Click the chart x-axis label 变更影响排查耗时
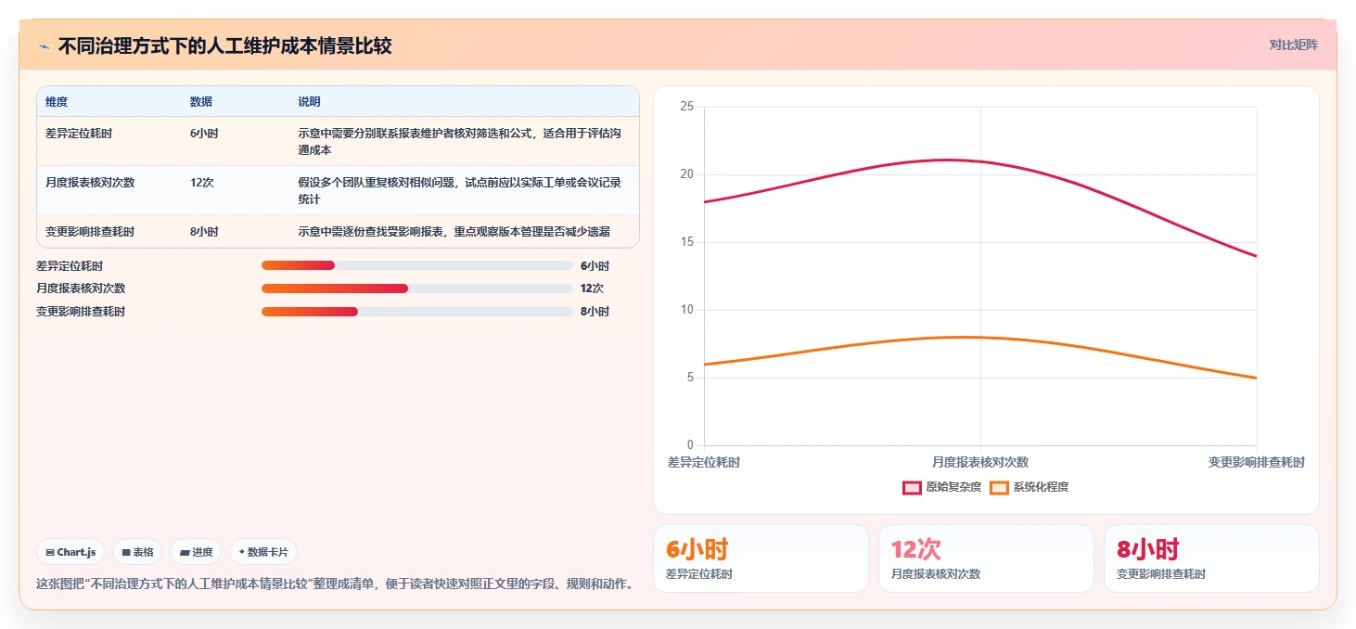The width and height of the screenshot is (1356, 629). [1257, 462]
